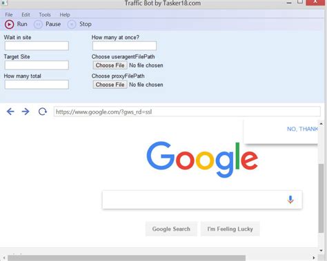Image resolution: width=327 pixels, height=261 pixels.
Task: Focus the Wait in site field
Action: tap(37, 46)
